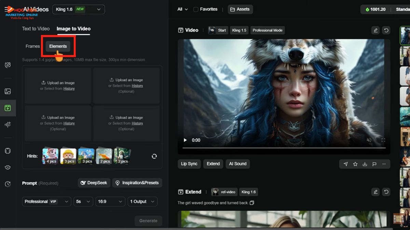The image size is (410, 230).
Task: Click the 1001.20 credits balance
Action: (378, 10)
